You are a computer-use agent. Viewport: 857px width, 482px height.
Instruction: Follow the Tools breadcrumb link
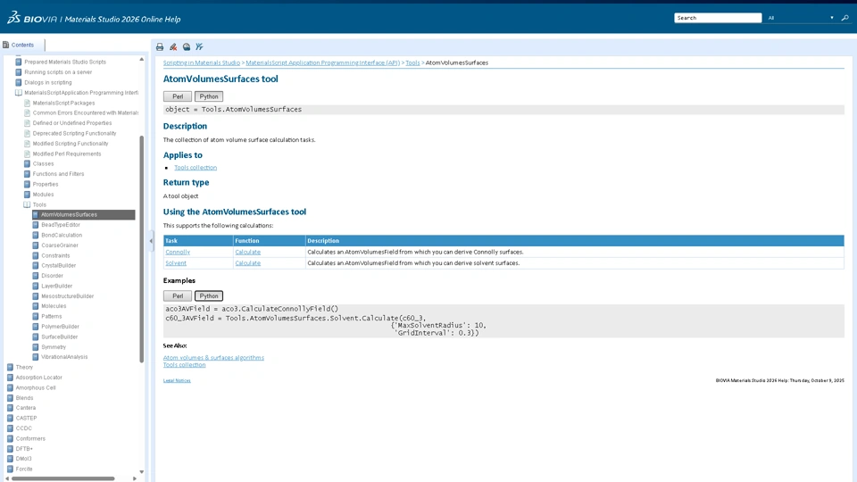pos(412,62)
